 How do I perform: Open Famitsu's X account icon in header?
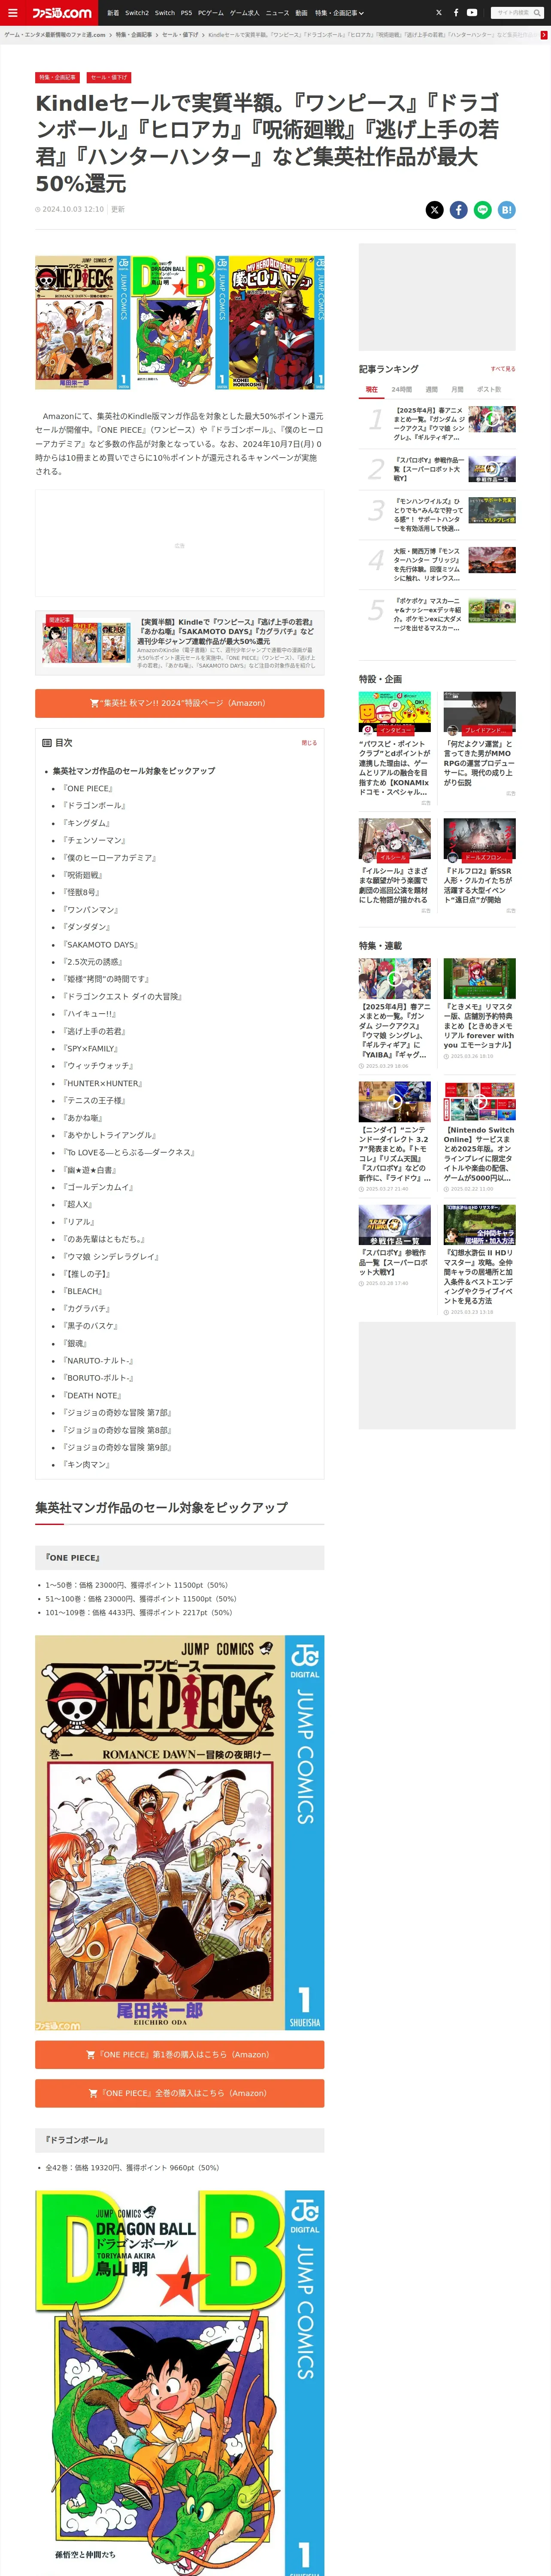click(438, 13)
